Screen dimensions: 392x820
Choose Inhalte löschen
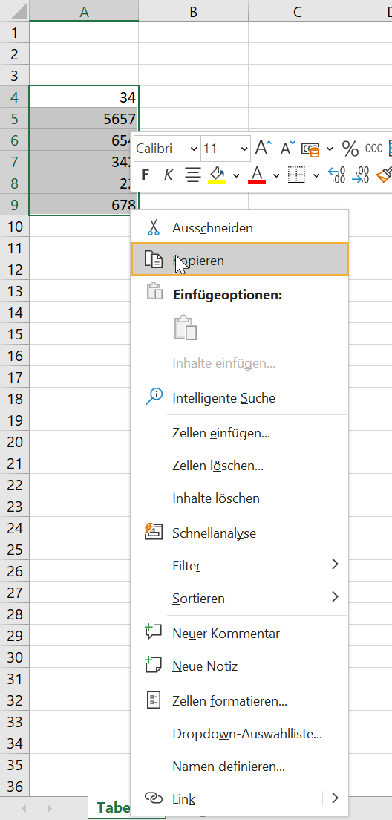pyautogui.click(x=239, y=498)
